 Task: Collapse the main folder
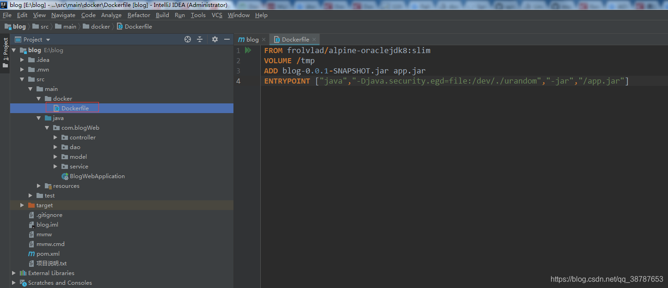31,89
